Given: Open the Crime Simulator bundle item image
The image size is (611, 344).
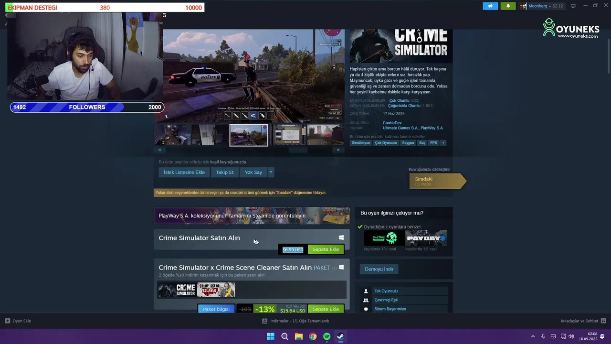Looking at the screenshot, I should 177,290.
